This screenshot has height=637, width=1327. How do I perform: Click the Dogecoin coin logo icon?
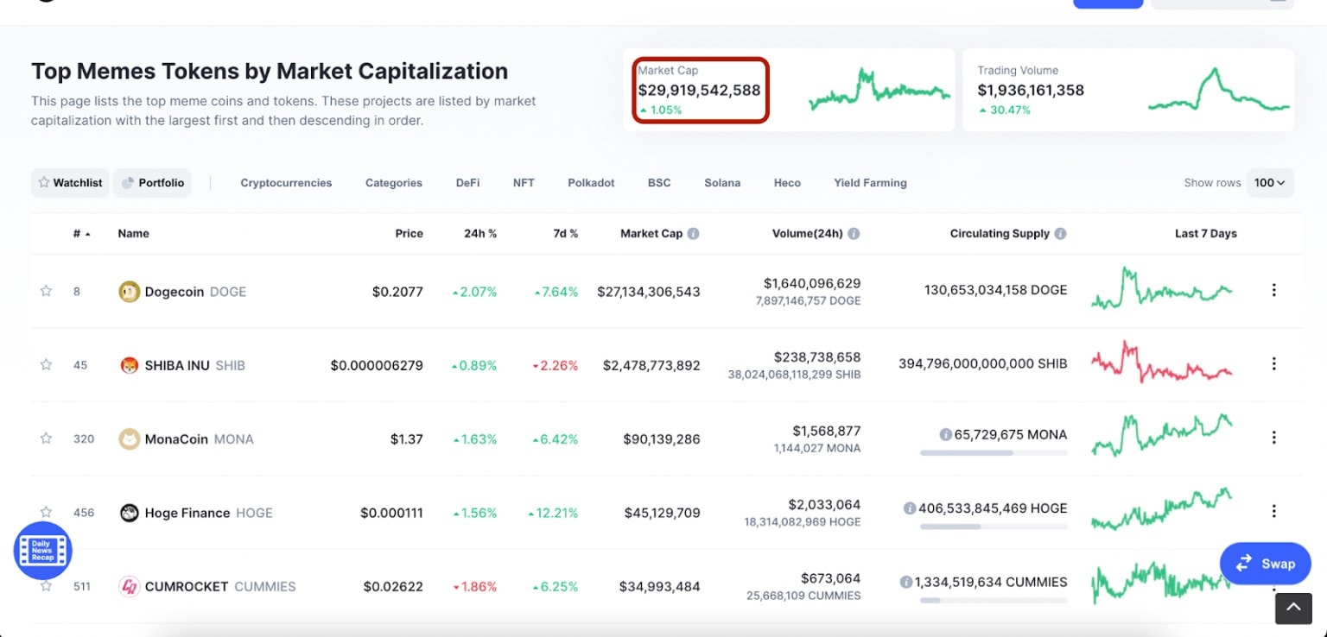129,292
